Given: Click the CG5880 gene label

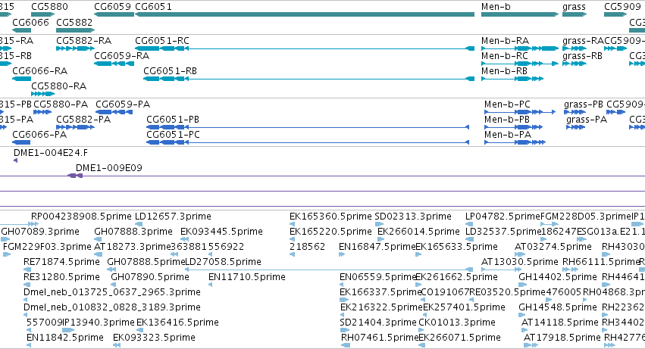Looking at the screenshot, I should [x=49, y=7].
